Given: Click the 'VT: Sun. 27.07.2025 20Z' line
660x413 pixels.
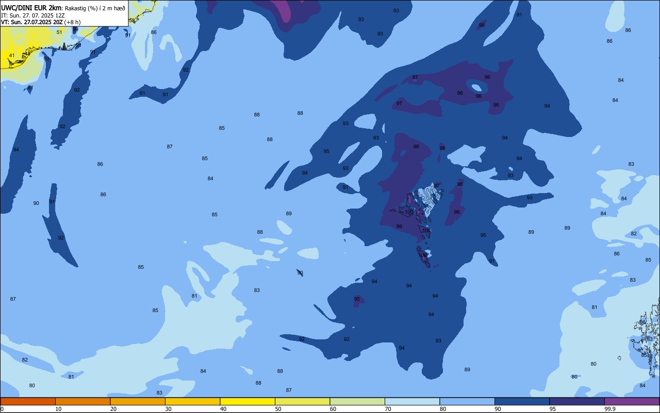Looking at the screenshot, I should coord(32,22).
